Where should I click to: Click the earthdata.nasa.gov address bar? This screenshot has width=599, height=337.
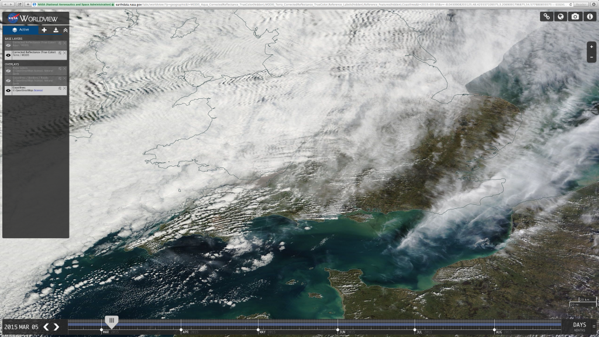coord(302,4)
